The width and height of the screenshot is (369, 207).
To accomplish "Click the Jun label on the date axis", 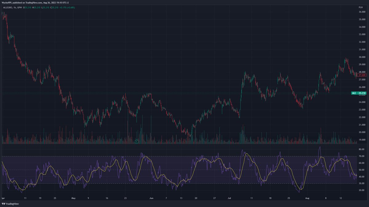I will pyautogui.click(x=151, y=198).
